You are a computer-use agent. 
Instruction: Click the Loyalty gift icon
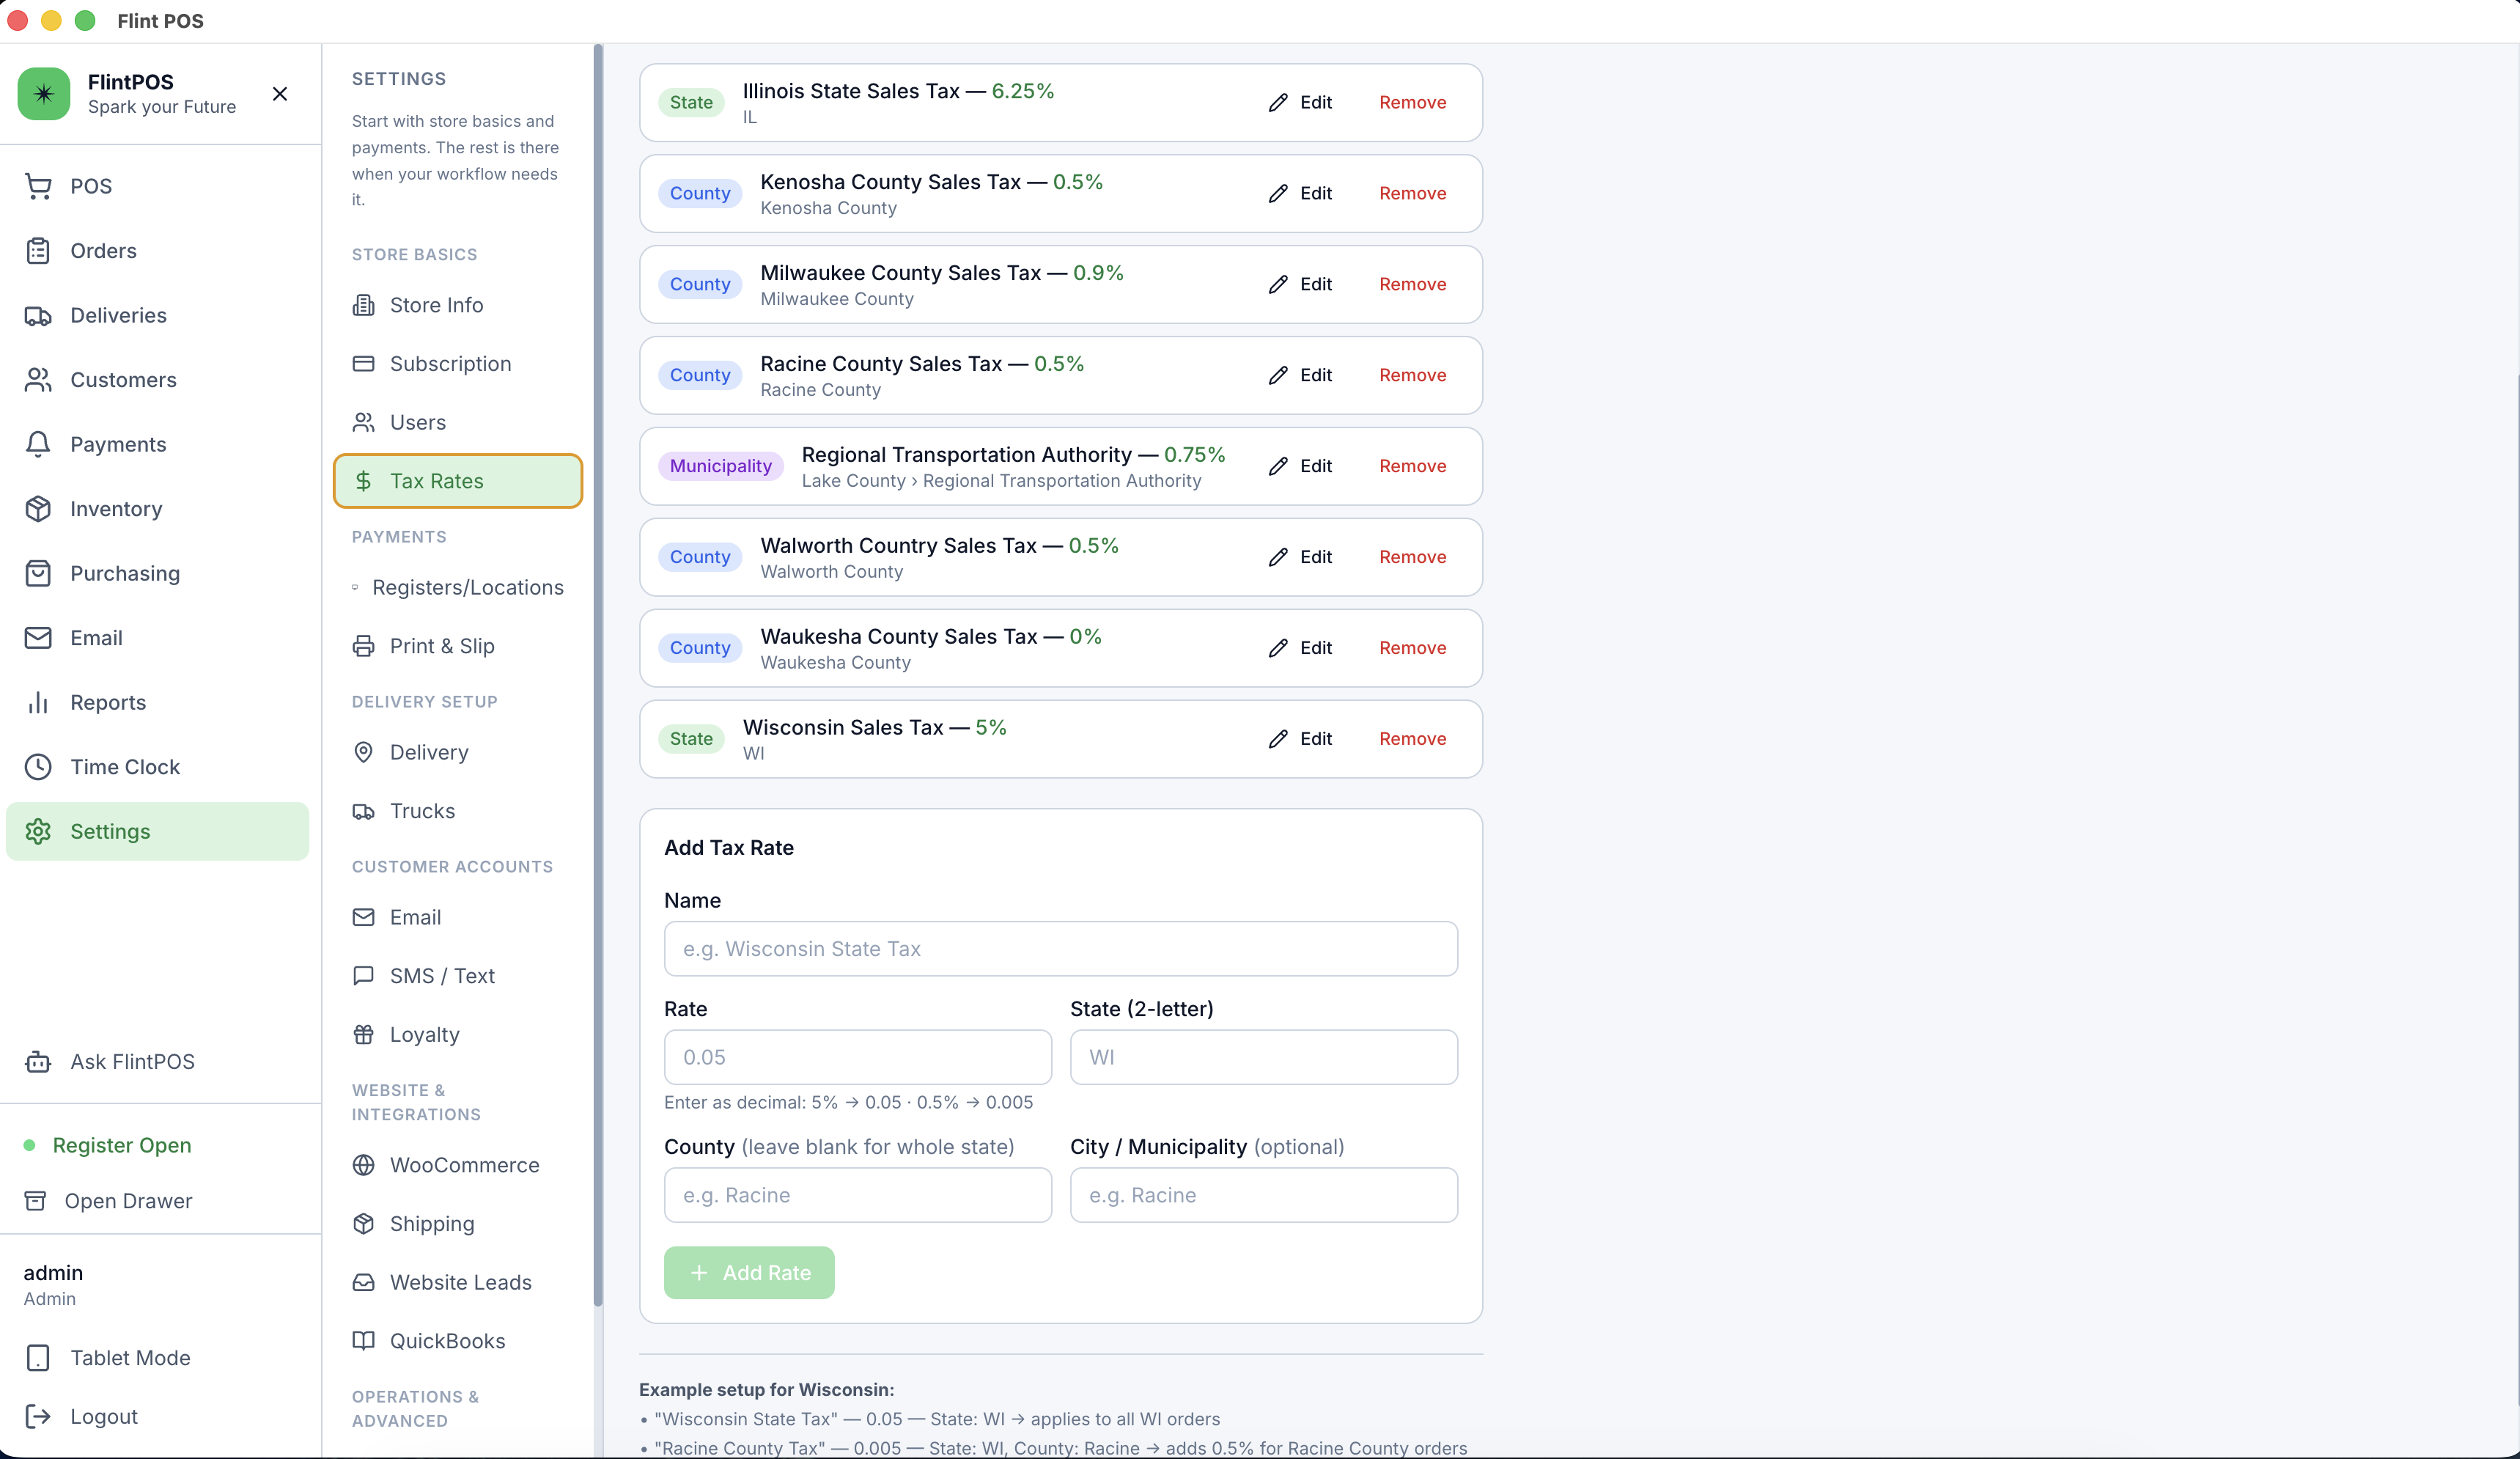tap(364, 1034)
